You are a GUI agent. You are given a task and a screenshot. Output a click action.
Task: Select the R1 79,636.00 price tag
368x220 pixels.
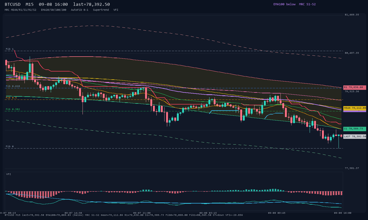click(355, 87)
